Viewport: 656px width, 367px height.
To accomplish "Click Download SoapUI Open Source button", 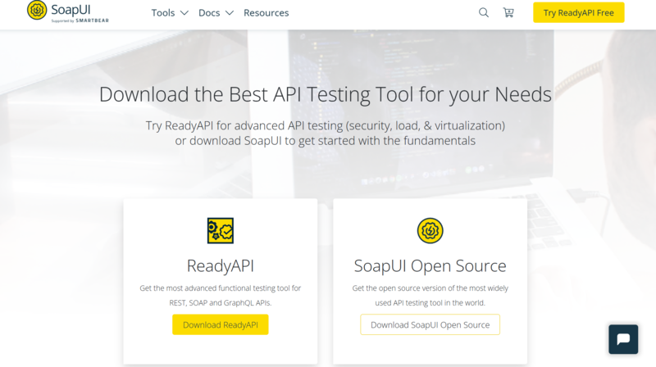I will pyautogui.click(x=430, y=324).
